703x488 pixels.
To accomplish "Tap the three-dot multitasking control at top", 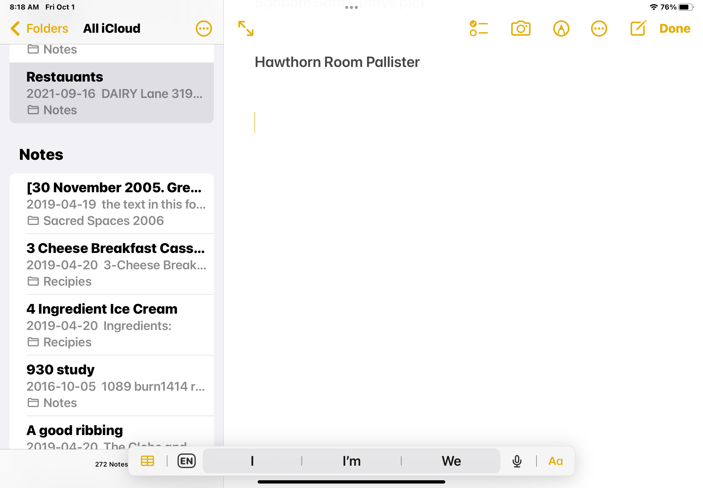I will tap(351, 7).
